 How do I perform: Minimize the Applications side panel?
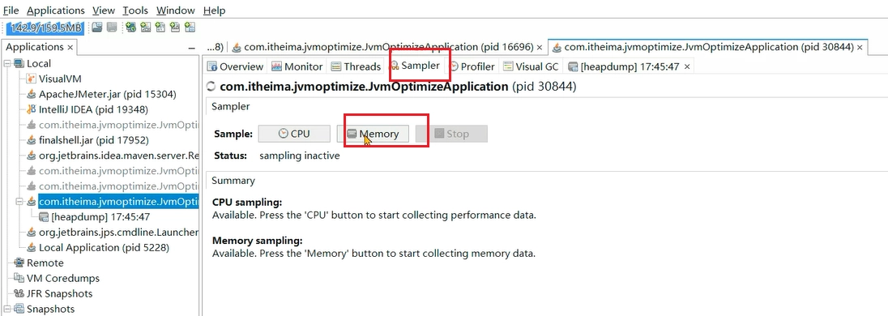pos(192,48)
